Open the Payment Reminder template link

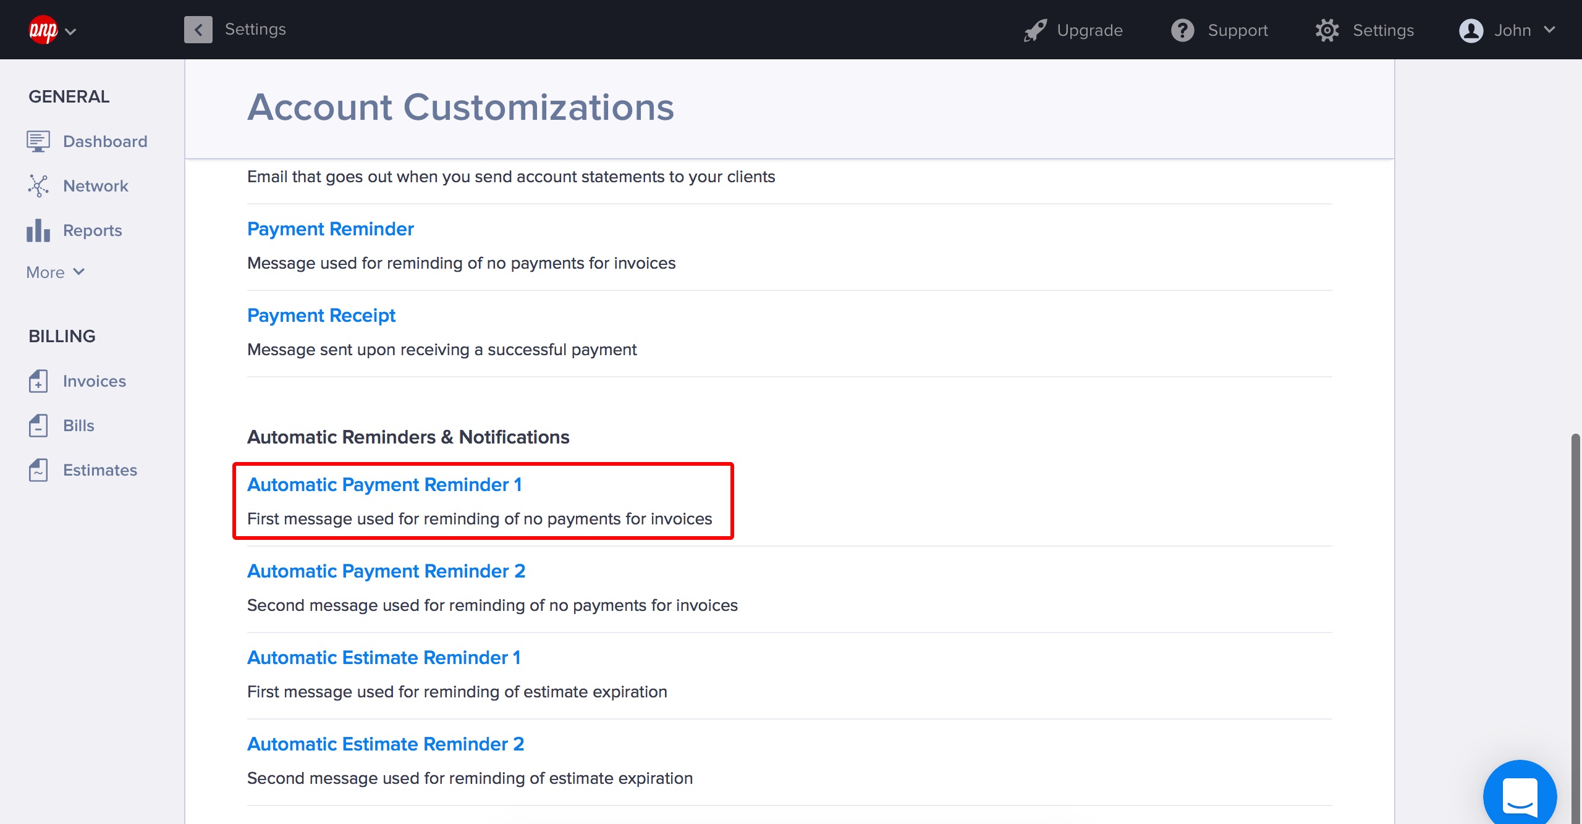[x=330, y=229]
